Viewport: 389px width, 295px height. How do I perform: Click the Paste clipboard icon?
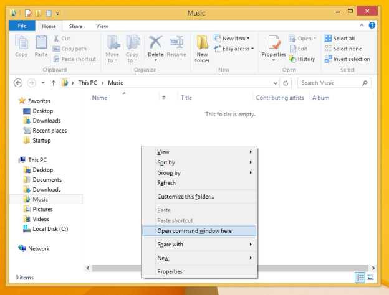[41, 42]
